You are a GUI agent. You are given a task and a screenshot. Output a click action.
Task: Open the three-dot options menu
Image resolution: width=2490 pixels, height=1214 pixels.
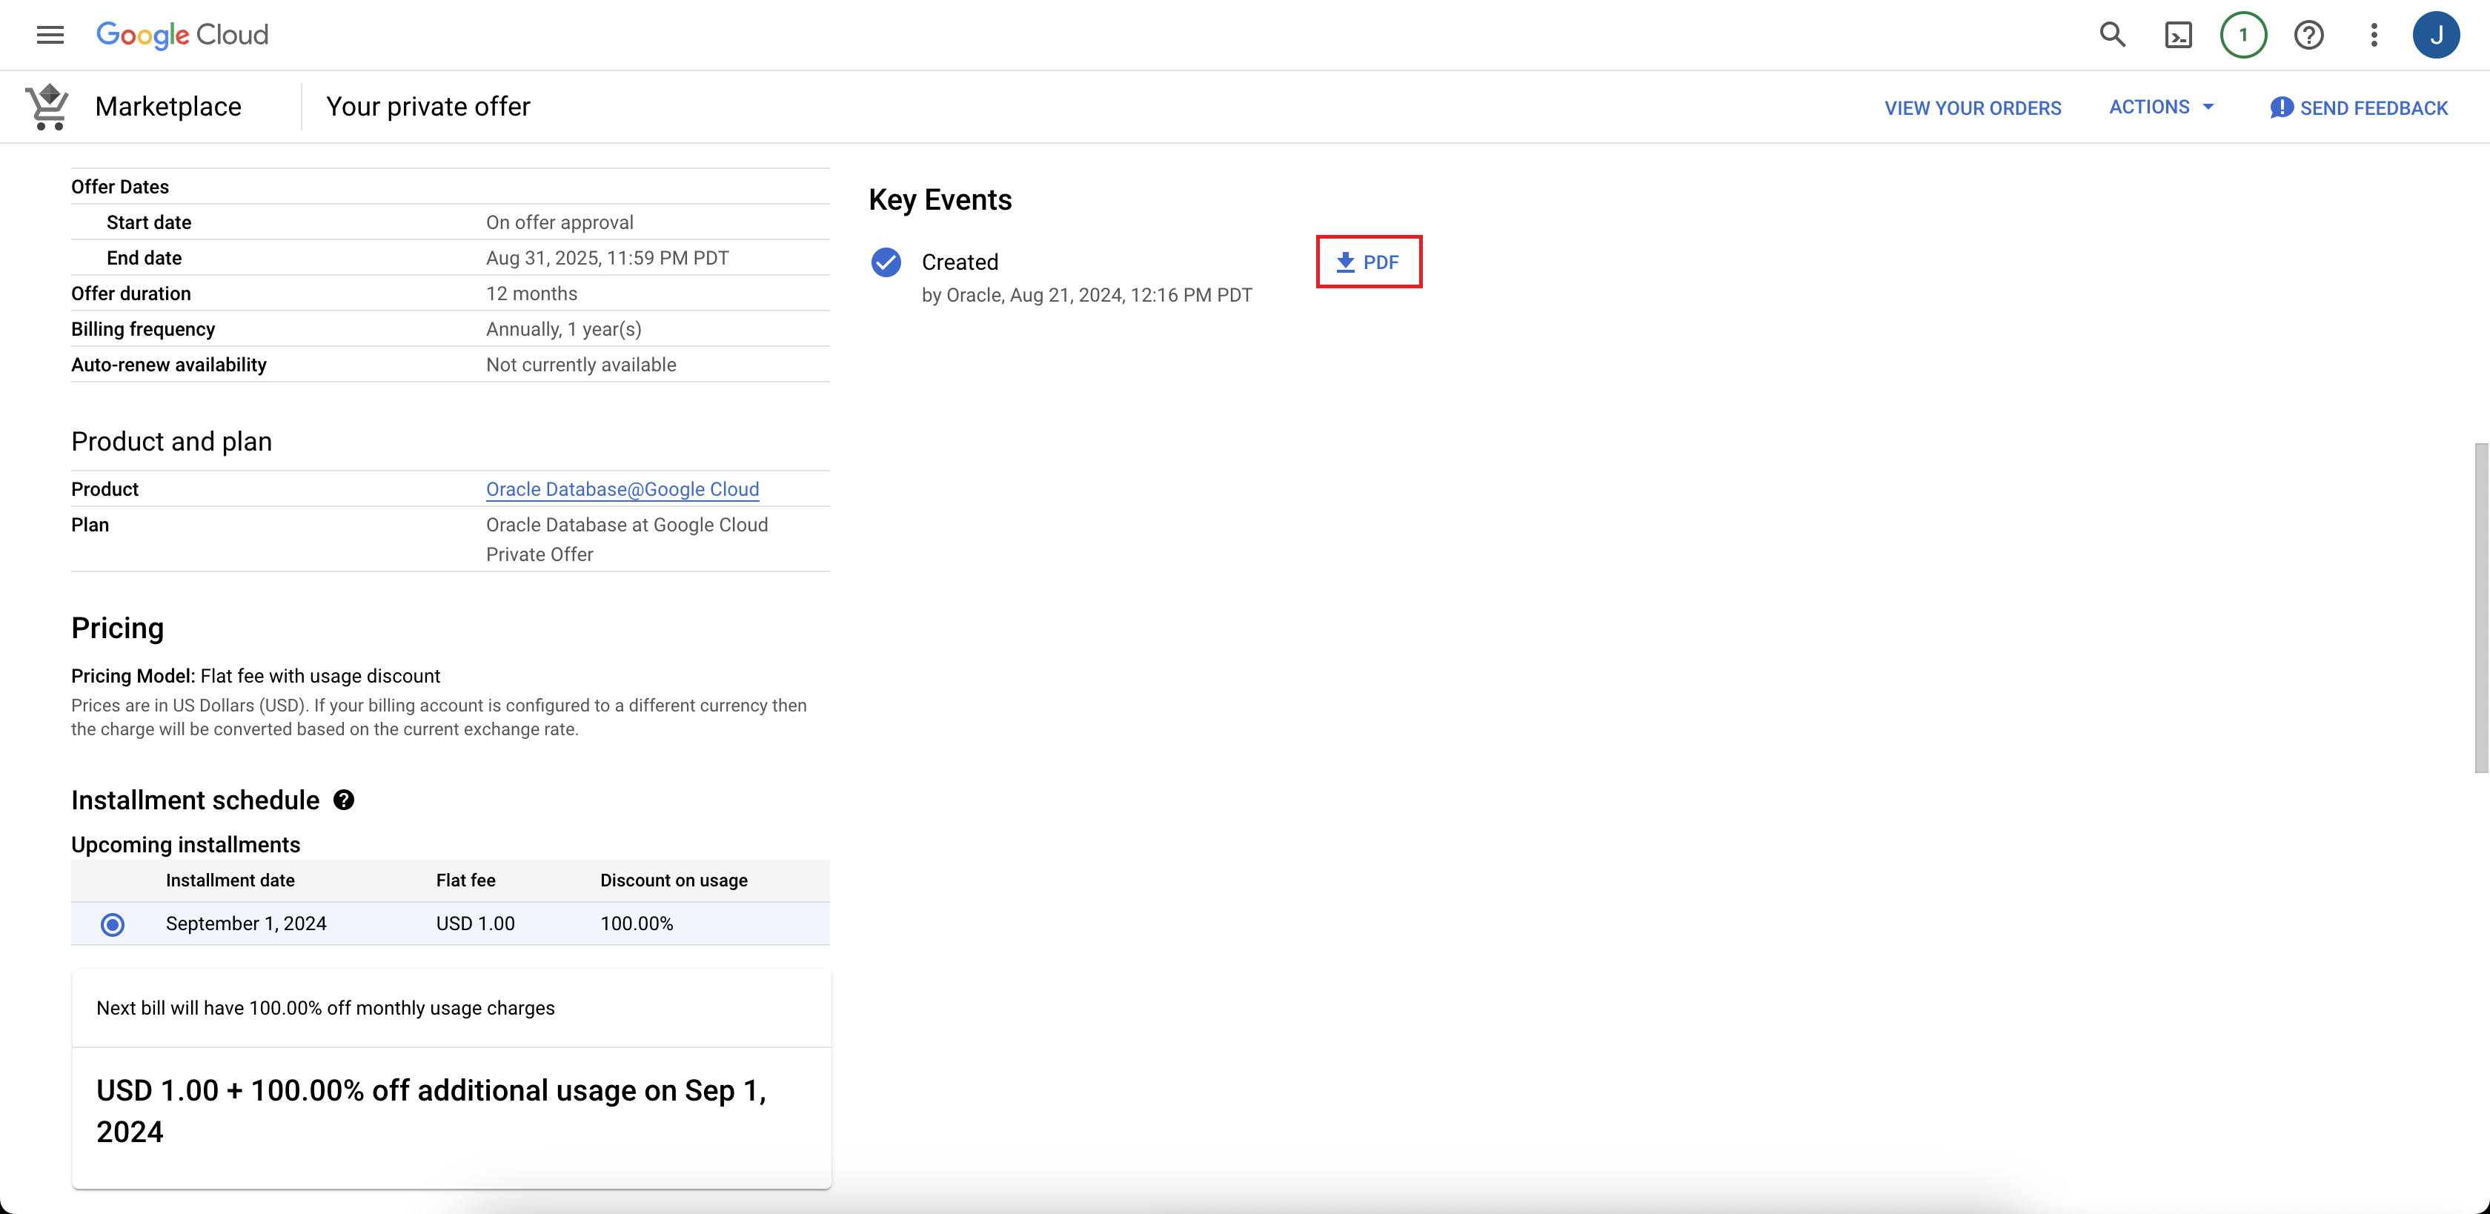(2374, 35)
